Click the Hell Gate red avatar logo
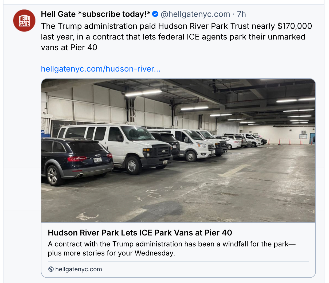 (x=24, y=21)
